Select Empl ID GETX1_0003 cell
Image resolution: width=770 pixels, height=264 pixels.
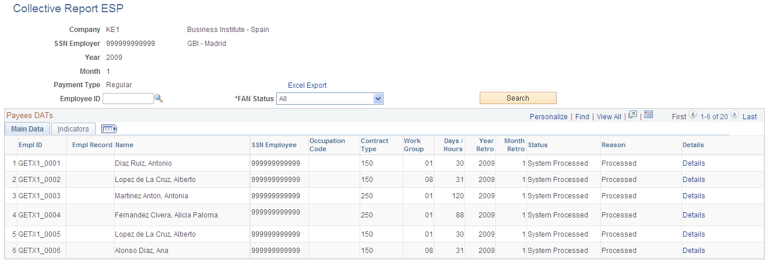click(x=40, y=196)
